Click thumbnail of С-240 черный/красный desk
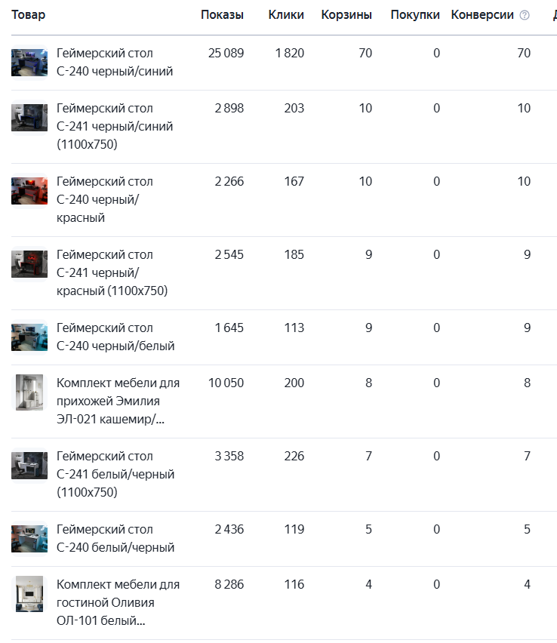The width and height of the screenshot is (557, 643). (x=29, y=191)
